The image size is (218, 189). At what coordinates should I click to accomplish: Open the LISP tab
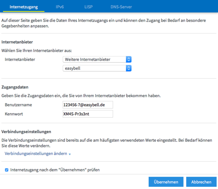(x=89, y=7)
